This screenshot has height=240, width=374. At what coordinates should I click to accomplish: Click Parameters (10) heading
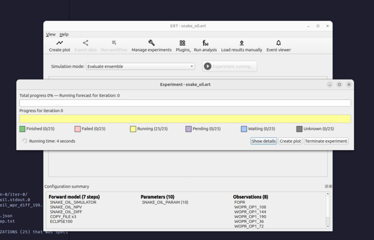[157, 197]
